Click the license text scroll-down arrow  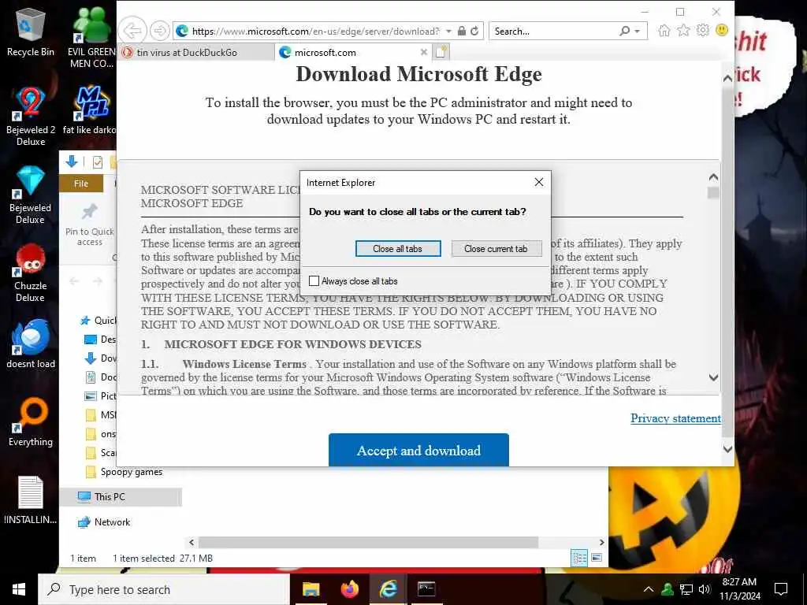(713, 377)
